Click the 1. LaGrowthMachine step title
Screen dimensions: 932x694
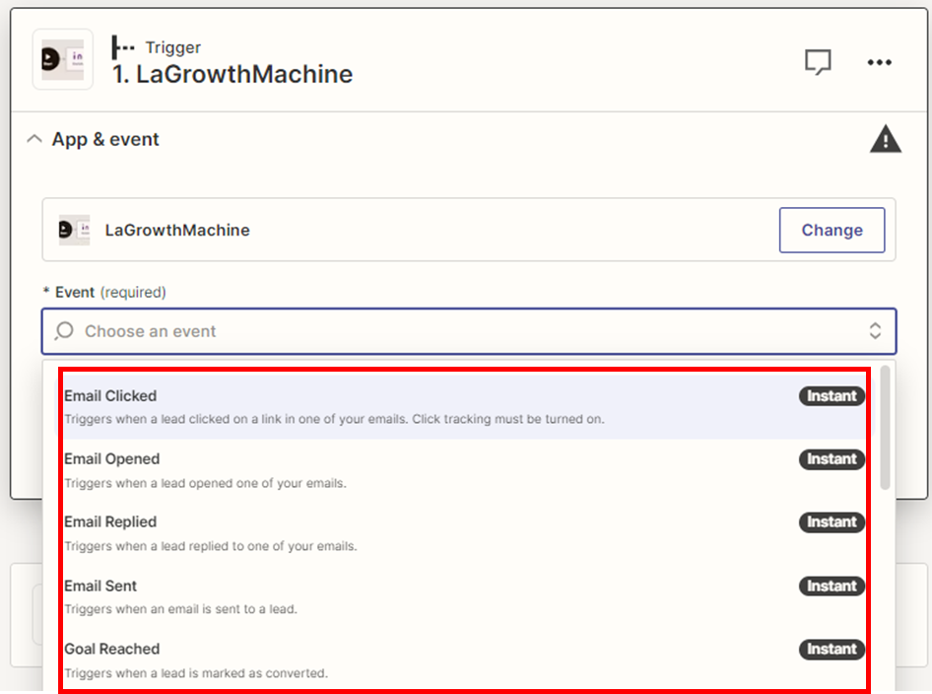click(x=233, y=74)
